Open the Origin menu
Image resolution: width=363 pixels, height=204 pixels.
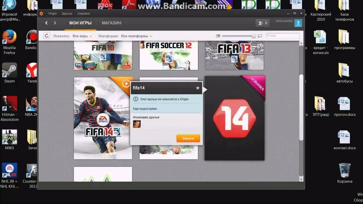[52, 14]
